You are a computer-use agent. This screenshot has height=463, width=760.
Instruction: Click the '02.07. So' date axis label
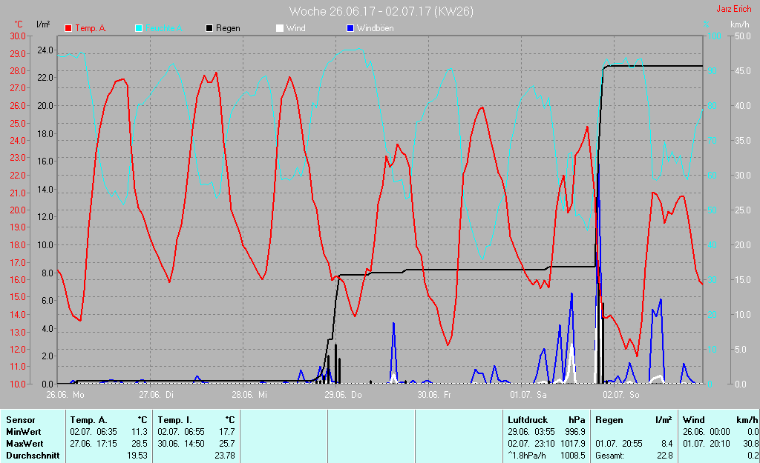pos(621,395)
